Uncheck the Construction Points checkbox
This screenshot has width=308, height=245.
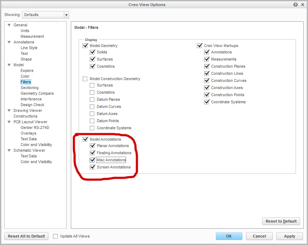207,95
